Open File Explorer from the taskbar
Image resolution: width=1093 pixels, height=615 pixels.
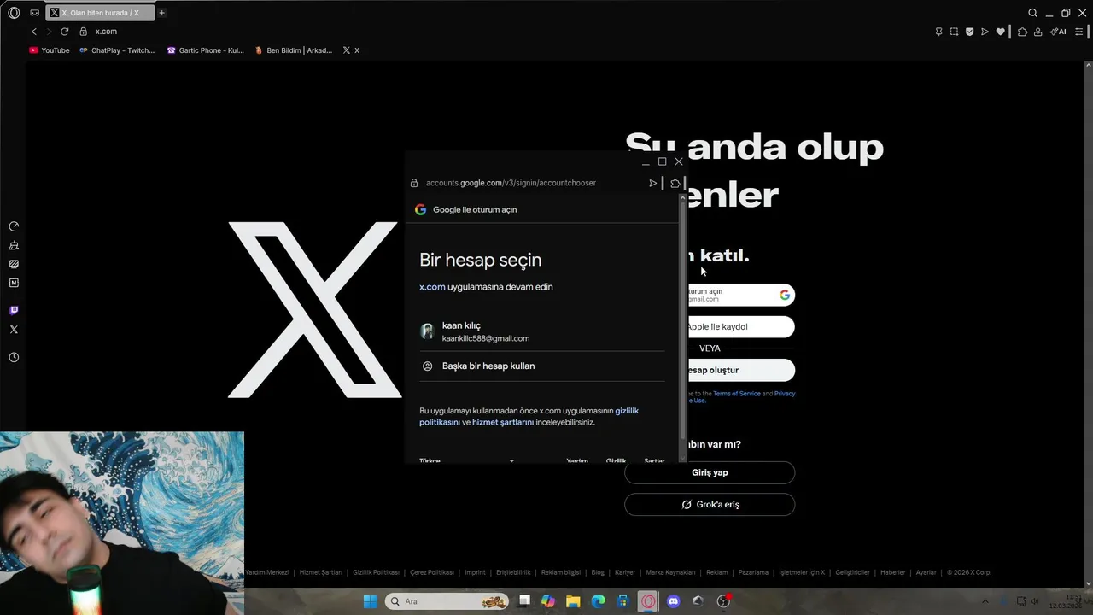574,601
